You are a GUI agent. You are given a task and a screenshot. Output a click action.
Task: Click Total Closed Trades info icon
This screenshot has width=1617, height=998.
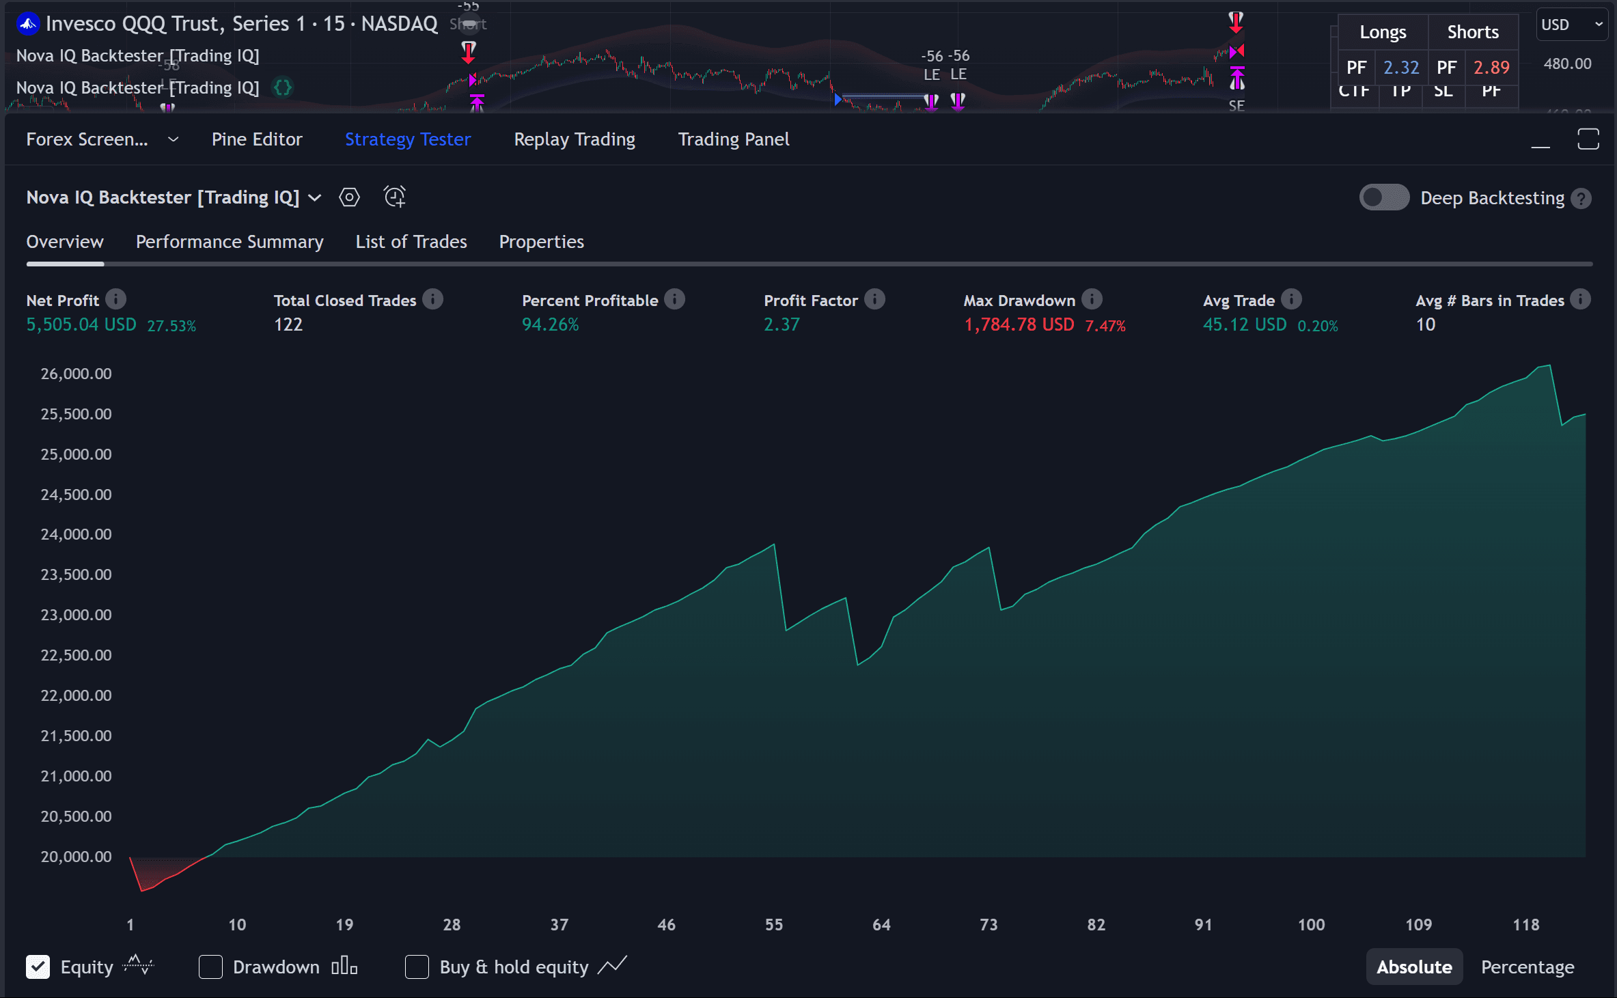pyautogui.click(x=432, y=299)
